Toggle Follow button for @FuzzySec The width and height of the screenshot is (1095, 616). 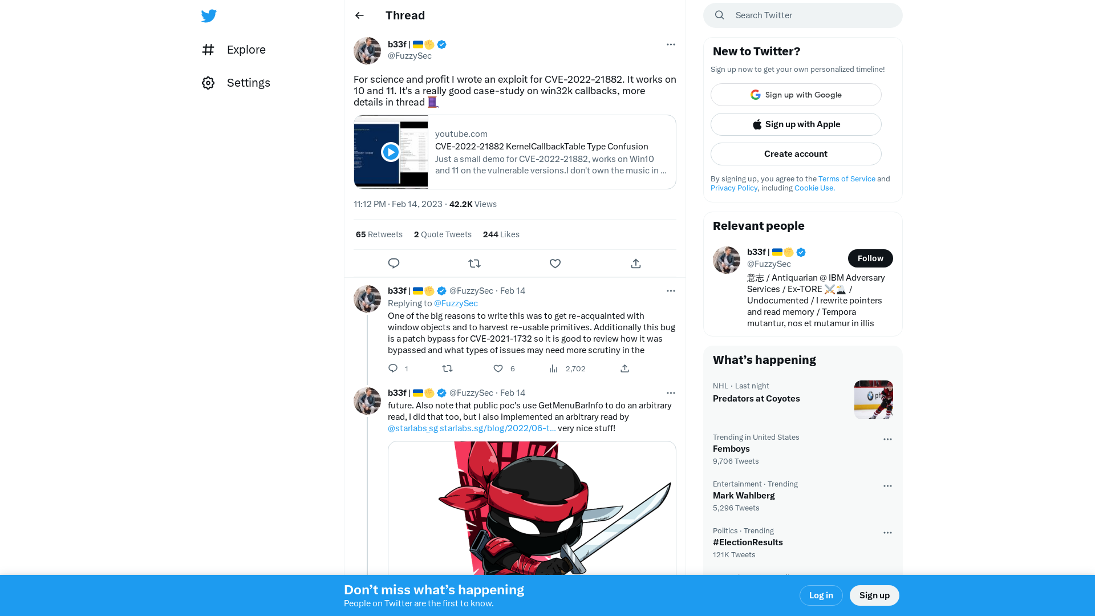click(x=870, y=258)
